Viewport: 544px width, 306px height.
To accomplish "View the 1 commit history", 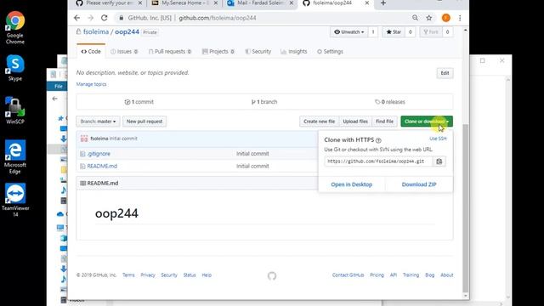I will [139, 102].
